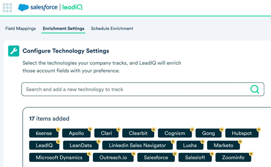Select the Lusha technology chip

(x=190, y=145)
